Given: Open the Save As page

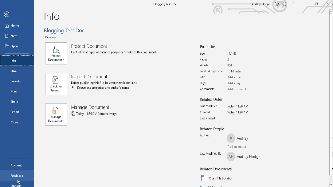Looking at the screenshot, I should tap(17, 81).
